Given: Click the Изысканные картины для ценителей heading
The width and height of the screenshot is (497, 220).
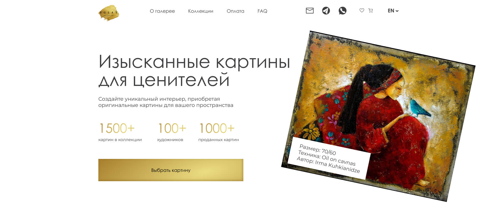Looking at the screenshot, I should point(194,71).
